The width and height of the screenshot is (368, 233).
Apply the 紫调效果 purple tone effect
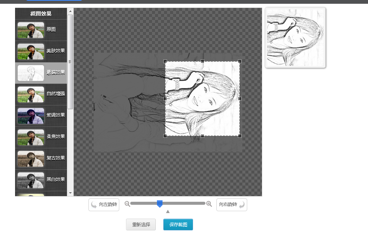41,116
